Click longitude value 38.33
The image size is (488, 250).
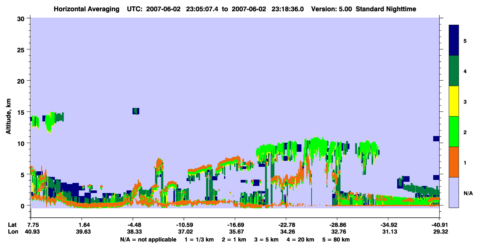[x=134, y=232]
